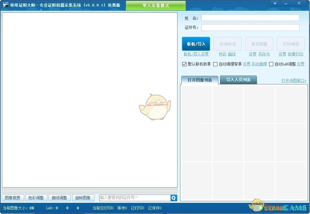Screen dimensions: 310x214
Task: Open the 打开选图窗口 selection window link
Action: pyautogui.click(x=294, y=81)
